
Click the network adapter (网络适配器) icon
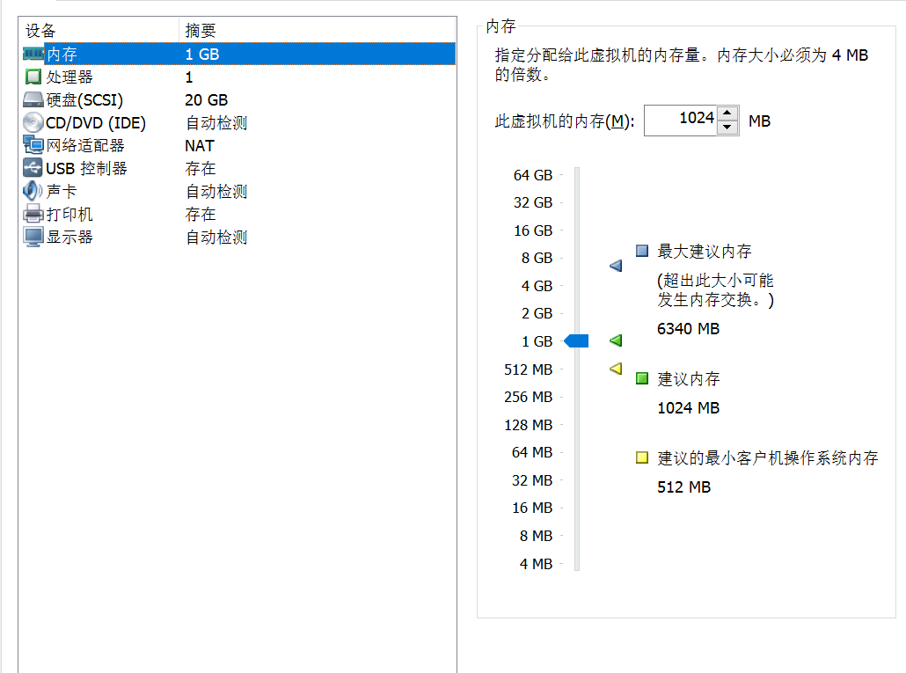(x=33, y=145)
